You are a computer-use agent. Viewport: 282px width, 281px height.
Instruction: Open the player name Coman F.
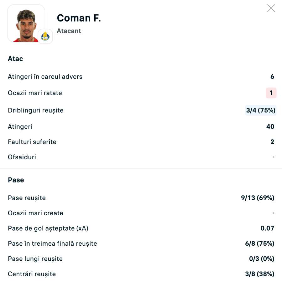point(79,18)
